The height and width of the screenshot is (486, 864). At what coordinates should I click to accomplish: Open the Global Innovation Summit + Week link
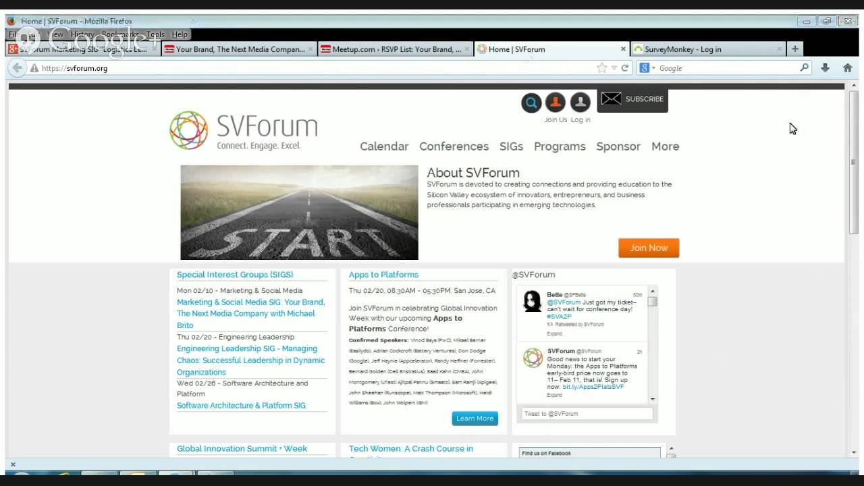tap(242, 449)
